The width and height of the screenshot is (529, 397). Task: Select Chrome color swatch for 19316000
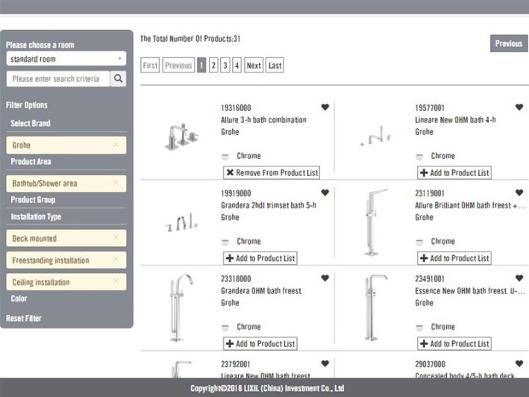coord(225,157)
